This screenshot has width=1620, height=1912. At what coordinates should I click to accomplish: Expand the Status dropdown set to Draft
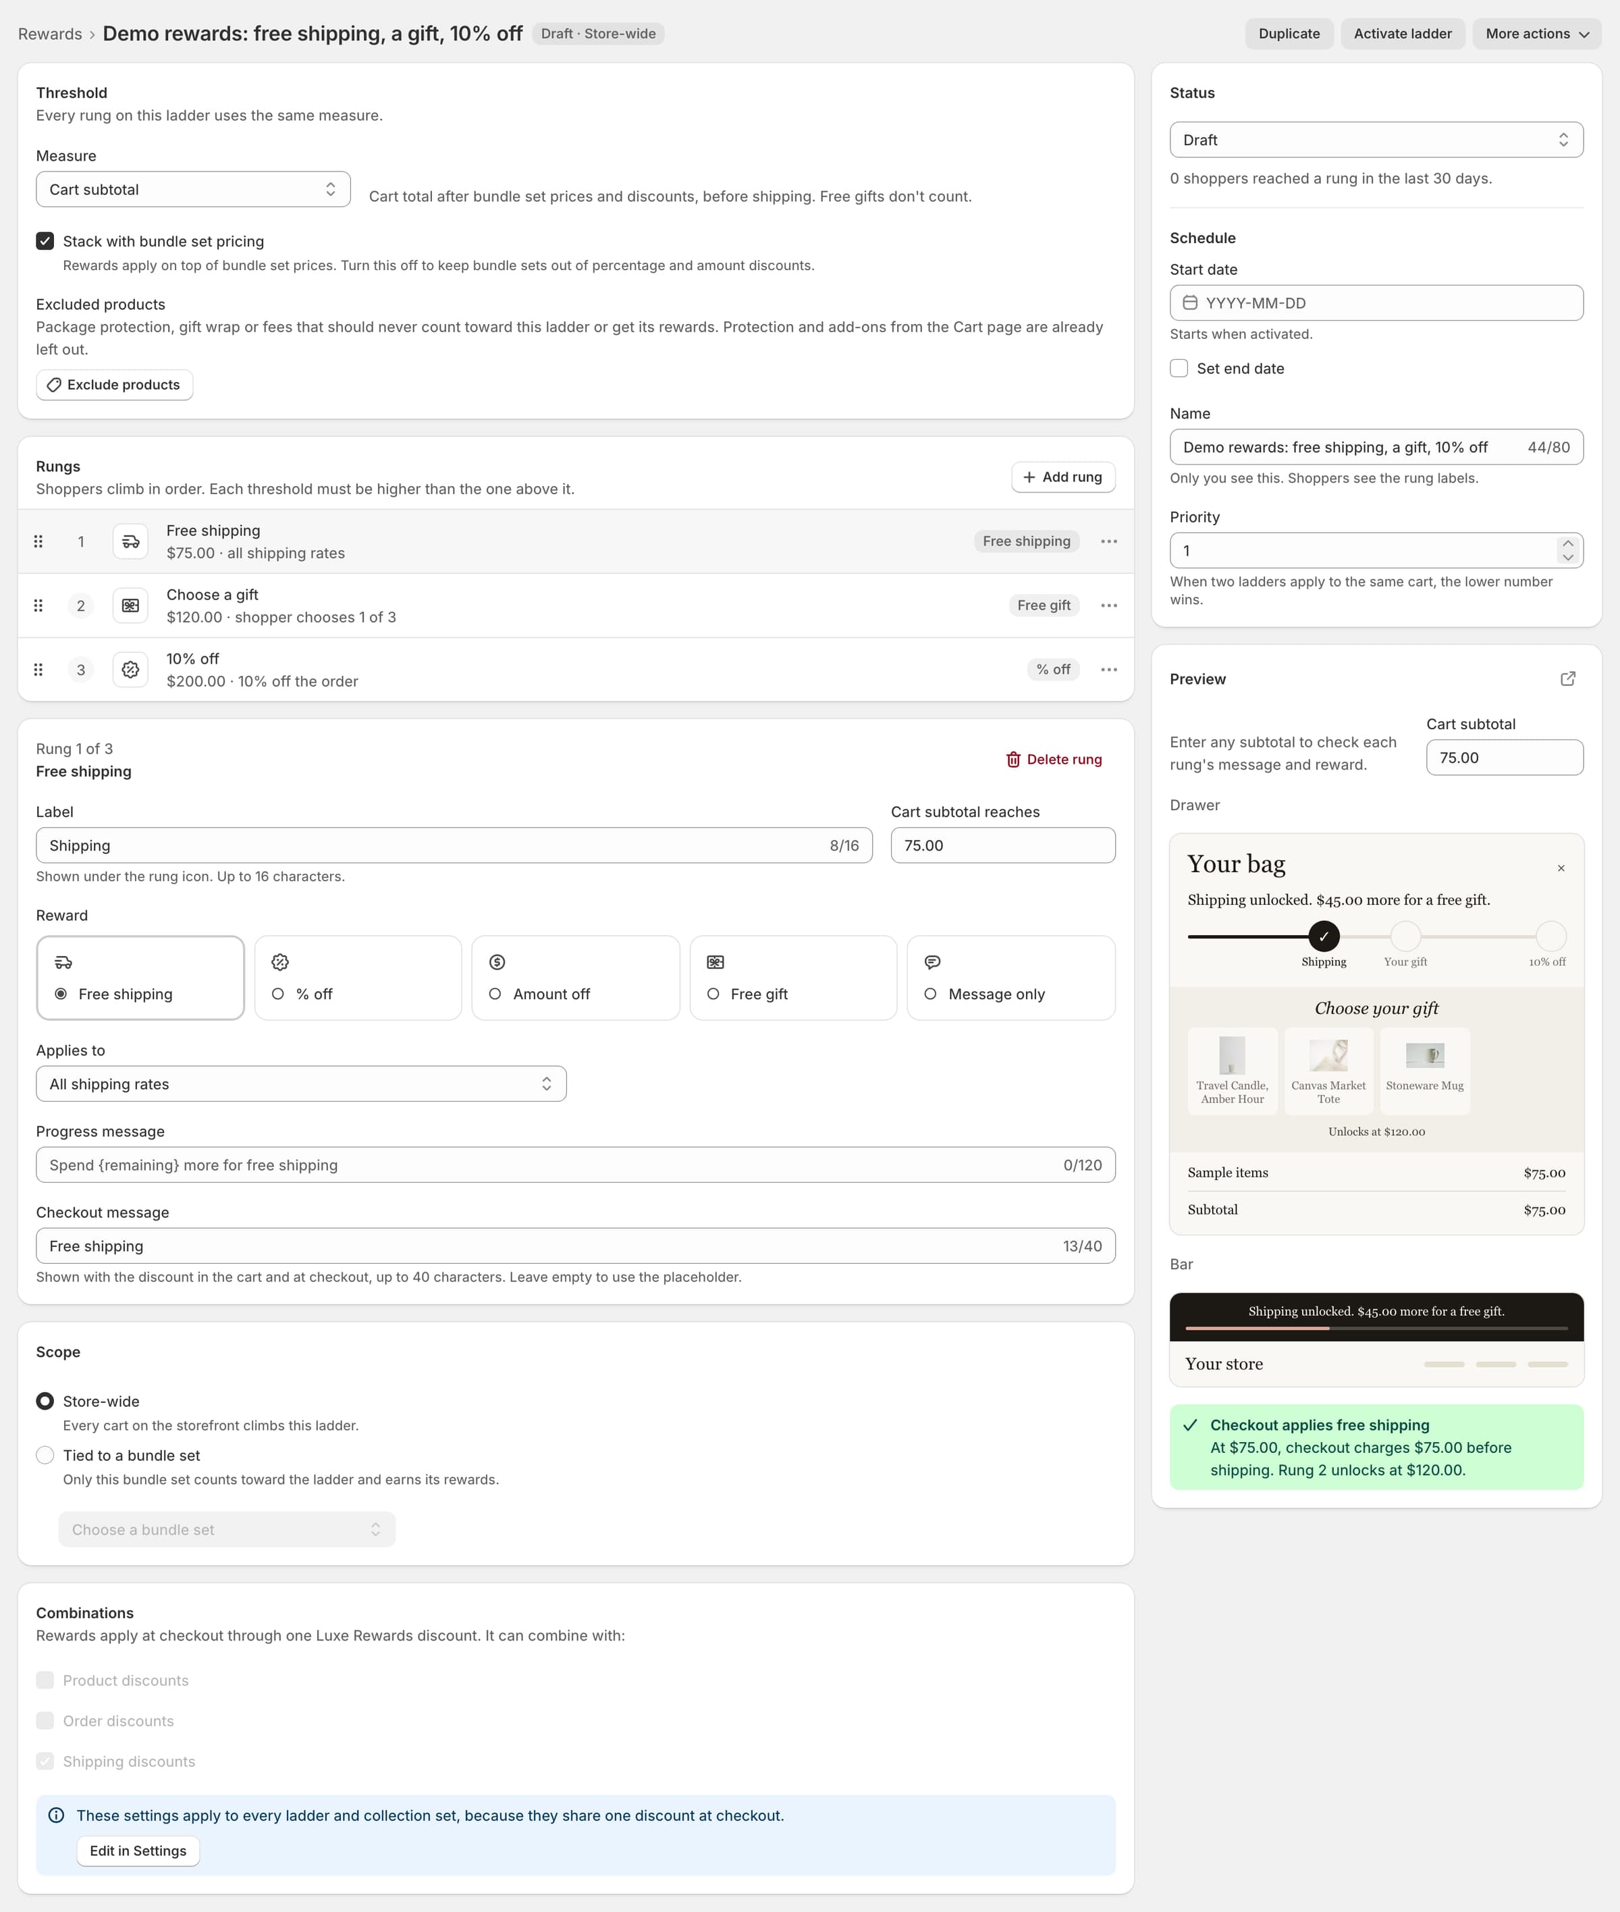(1376, 140)
